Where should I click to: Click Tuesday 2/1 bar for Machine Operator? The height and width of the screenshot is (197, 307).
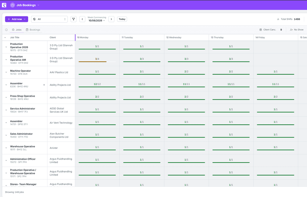click(x=142, y=74)
